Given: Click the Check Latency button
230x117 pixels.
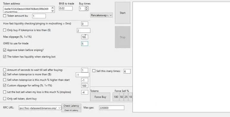Looking at the screenshot, I should (71, 106).
